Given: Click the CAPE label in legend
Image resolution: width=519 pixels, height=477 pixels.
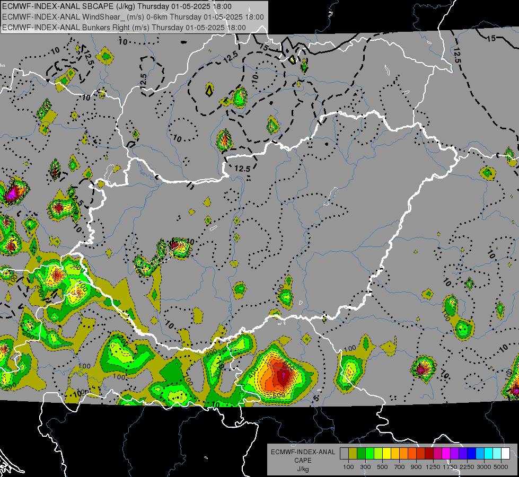Looking at the screenshot, I should coord(303,461).
